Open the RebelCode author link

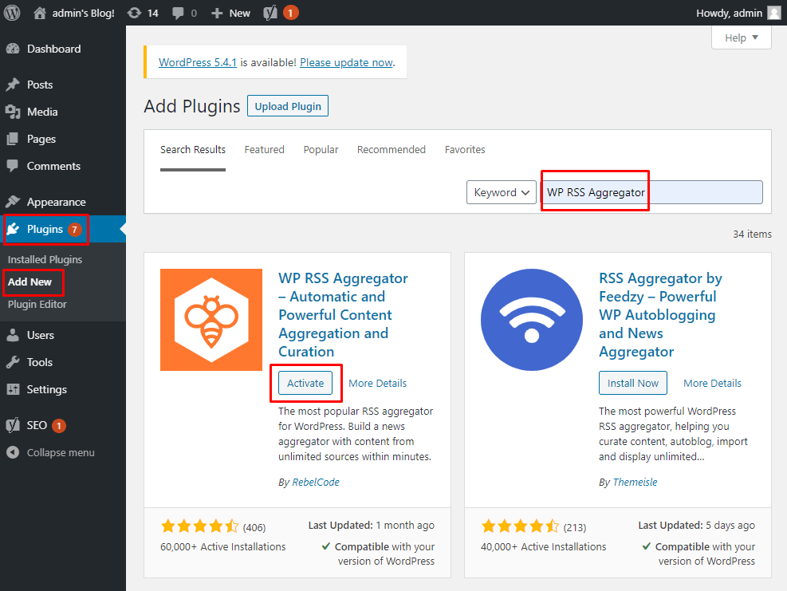pos(316,482)
